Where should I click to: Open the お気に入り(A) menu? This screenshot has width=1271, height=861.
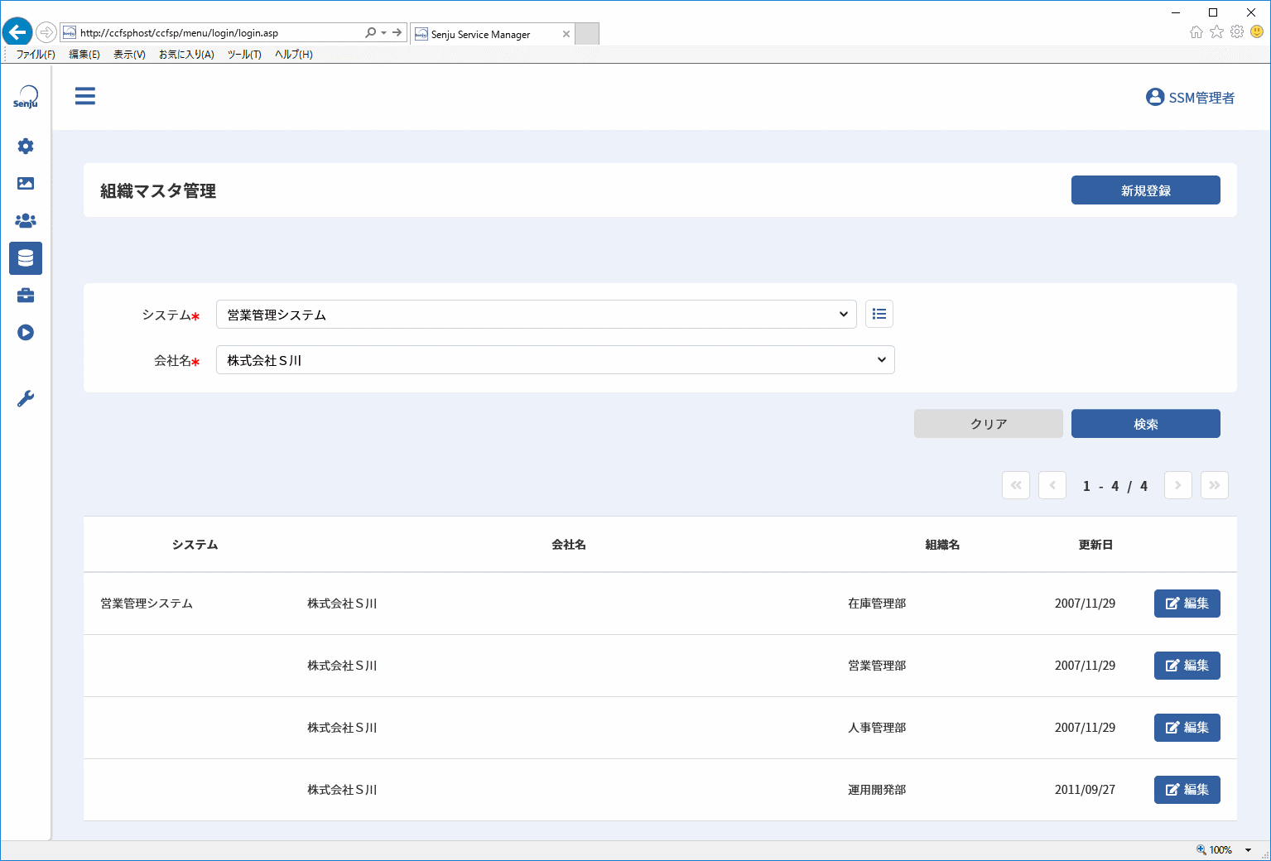pos(186,55)
